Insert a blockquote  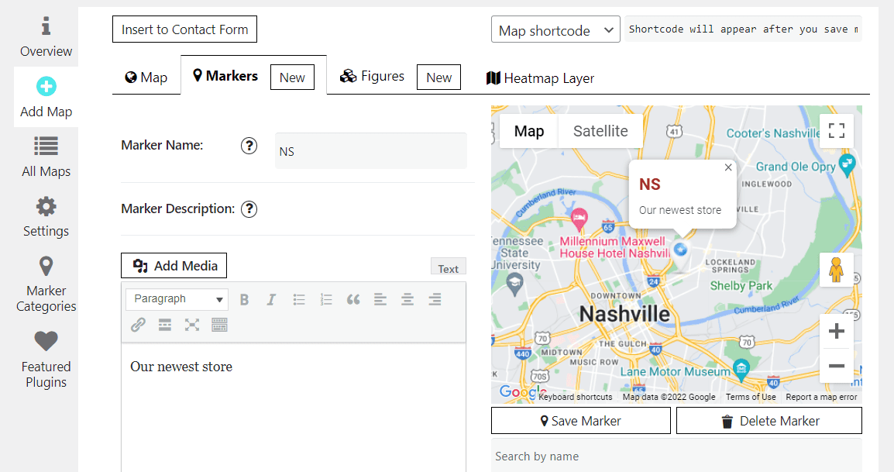coord(353,298)
